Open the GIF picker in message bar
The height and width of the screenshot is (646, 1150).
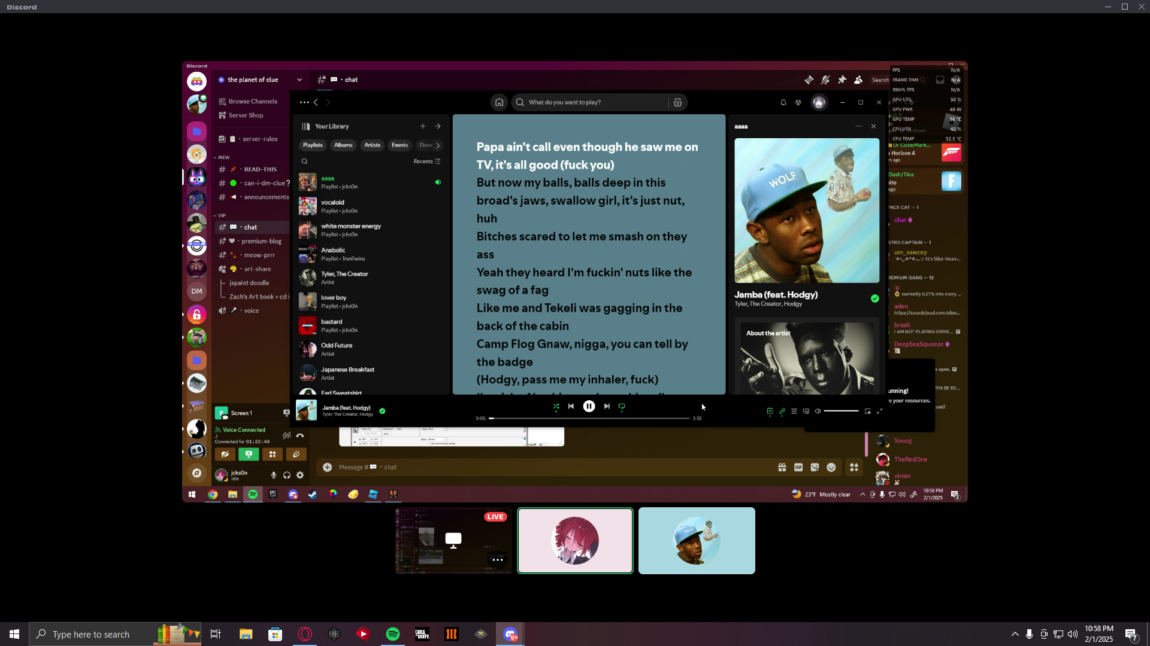tap(798, 467)
